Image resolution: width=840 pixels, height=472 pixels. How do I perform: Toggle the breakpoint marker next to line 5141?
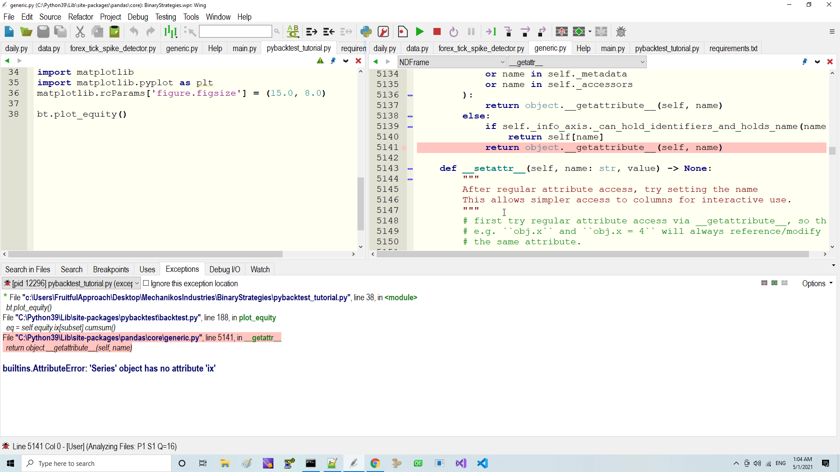[405, 148]
